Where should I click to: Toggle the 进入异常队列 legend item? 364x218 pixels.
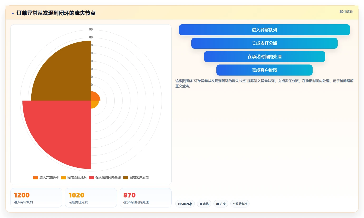pyautogui.click(x=46, y=177)
